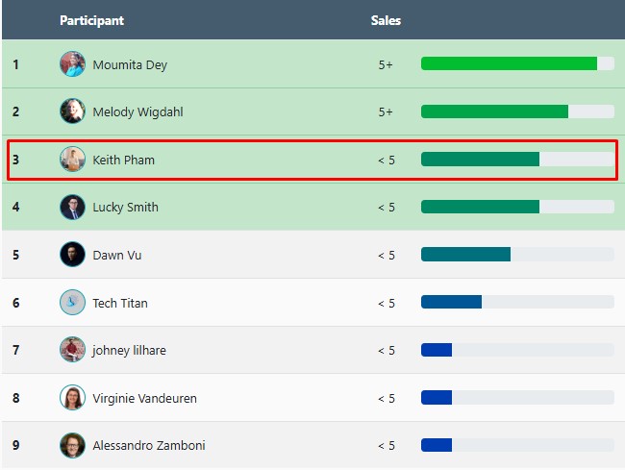This screenshot has height=470, width=625.
Task: Click Lucky Smith's profile avatar
Action: [x=72, y=207]
